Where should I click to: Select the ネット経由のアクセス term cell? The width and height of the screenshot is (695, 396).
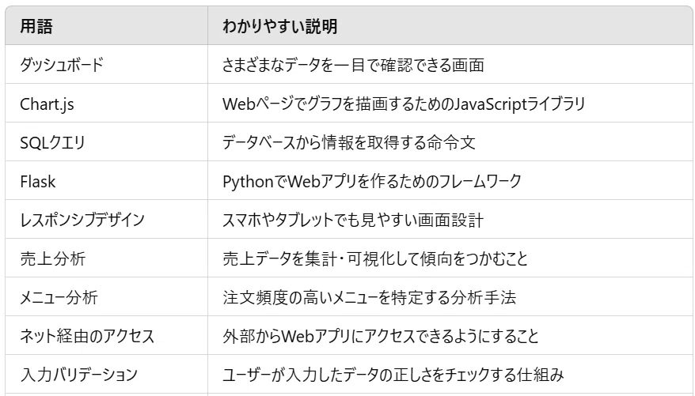pyautogui.click(x=106, y=335)
